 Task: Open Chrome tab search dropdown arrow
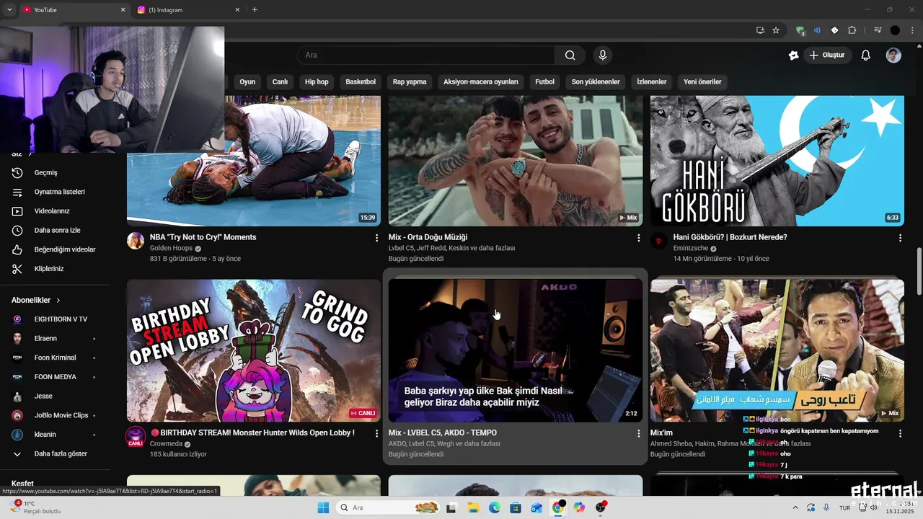(x=9, y=10)
